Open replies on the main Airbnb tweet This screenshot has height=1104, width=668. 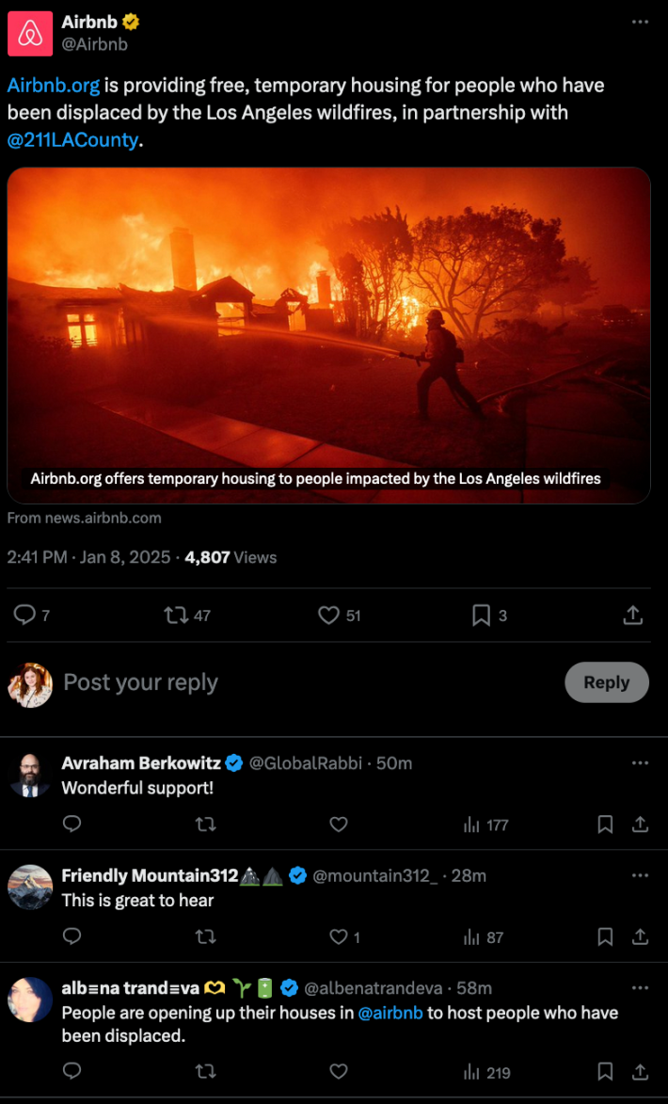pyautogui.click(x=24, y=616)
